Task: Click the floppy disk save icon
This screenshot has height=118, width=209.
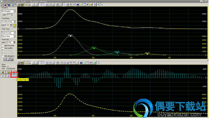Action: point(8,72)
